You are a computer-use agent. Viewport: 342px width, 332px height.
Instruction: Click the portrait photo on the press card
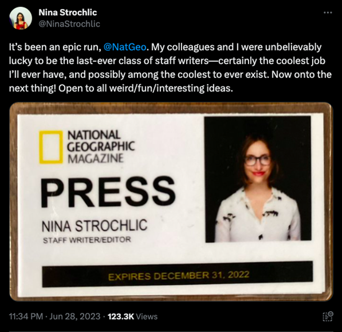[x=258, y=178]
